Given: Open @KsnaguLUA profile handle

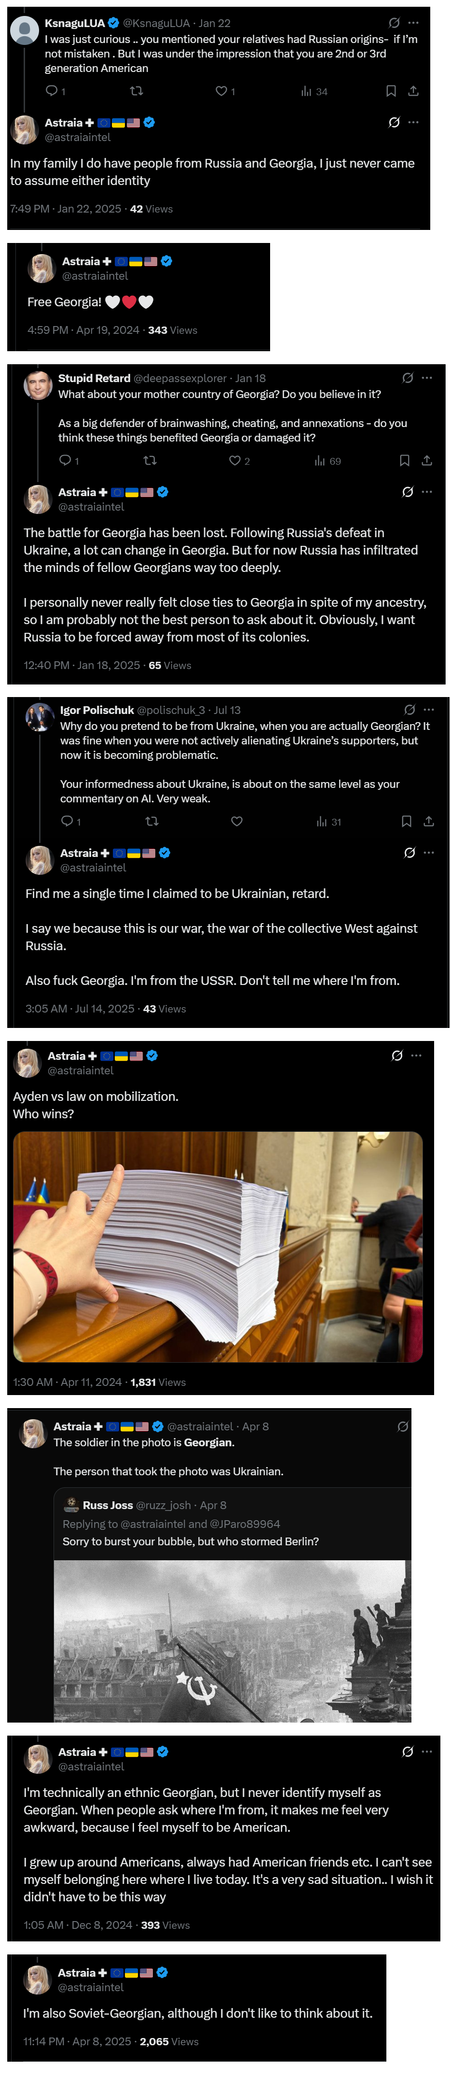Looking at the screenshot, I should click(x=156, y=23).
